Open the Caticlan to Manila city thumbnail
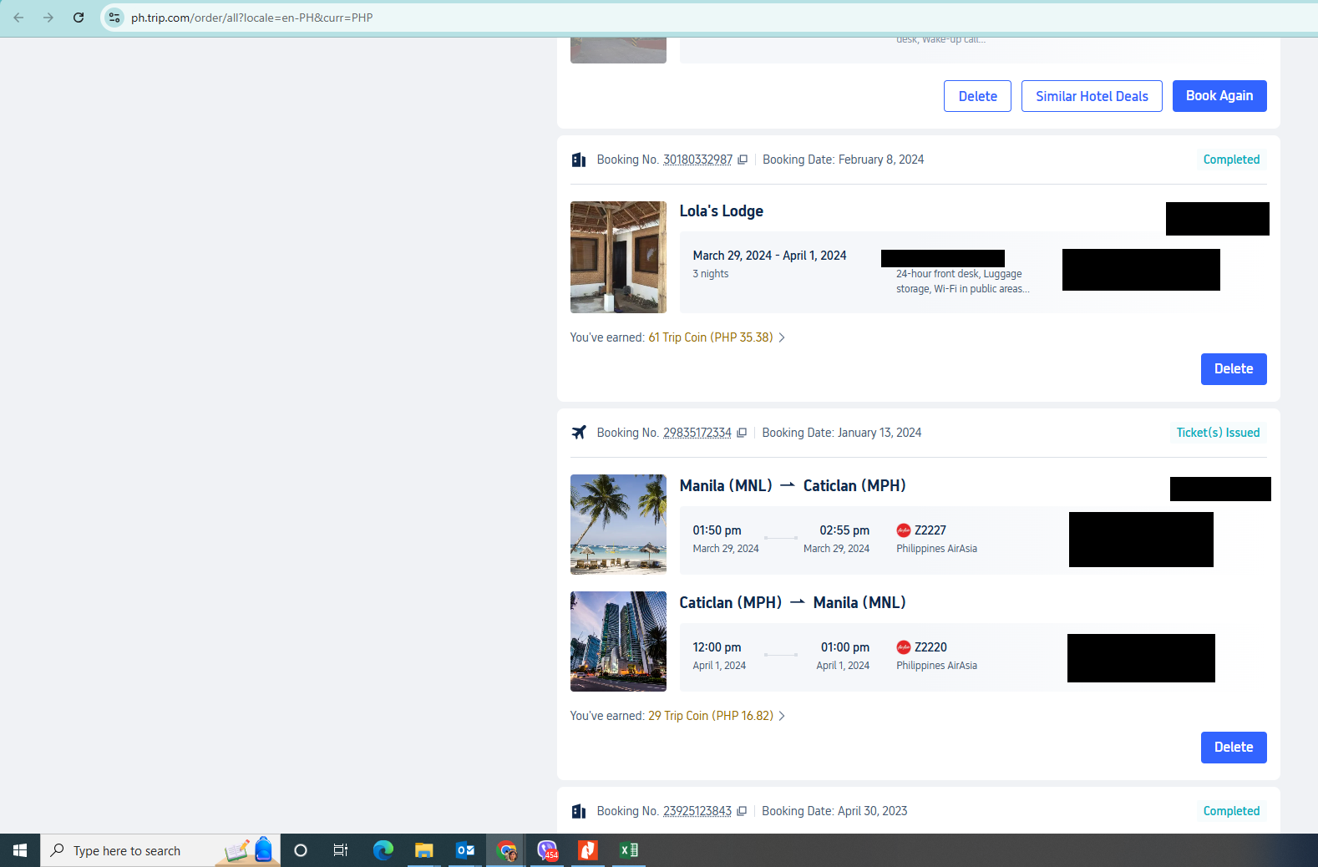Image resolution: width=1318 pixels, height=867 pixels. point(618,641)
